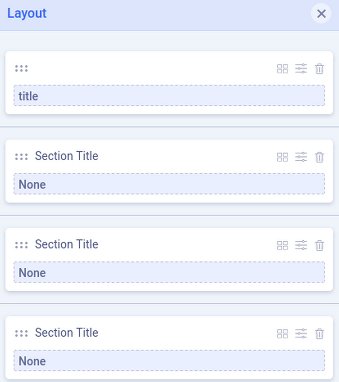Open settings of second Section Title card
The width and height of the screenshot is (339, 382).
pyautogui.click(x=301, y=245)
